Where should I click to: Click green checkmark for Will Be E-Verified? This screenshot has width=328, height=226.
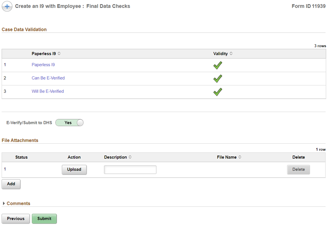pos(218,91)
